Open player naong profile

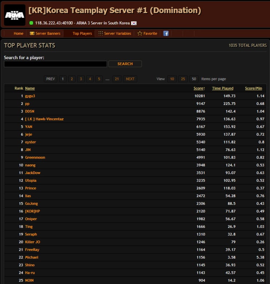(30, 165)
